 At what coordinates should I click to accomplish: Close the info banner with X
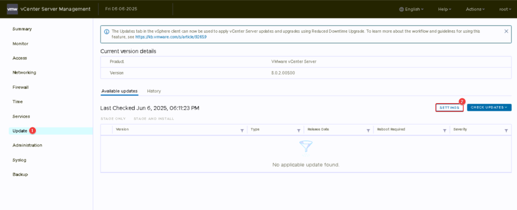[x=506, y=31]
